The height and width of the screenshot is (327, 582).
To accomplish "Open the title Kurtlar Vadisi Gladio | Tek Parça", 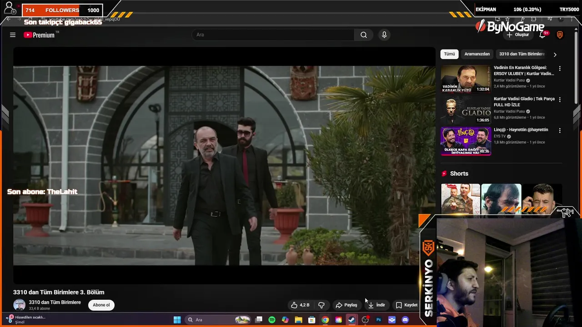I will coord(524,102).
